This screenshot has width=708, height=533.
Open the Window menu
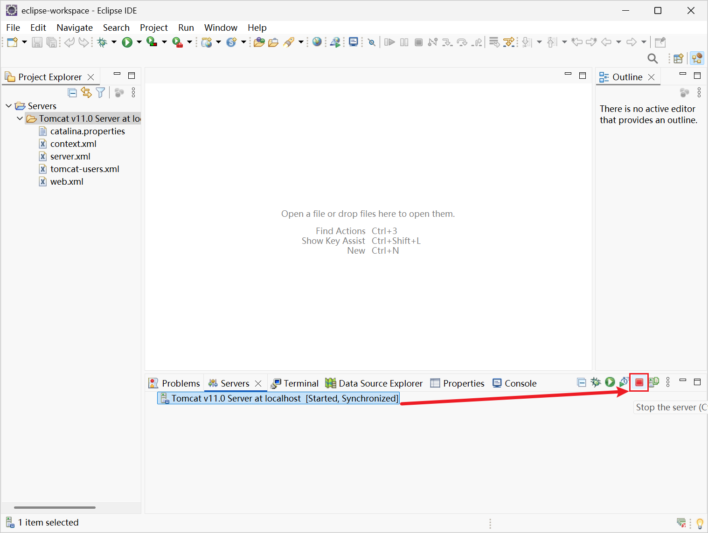click(221, 28)
